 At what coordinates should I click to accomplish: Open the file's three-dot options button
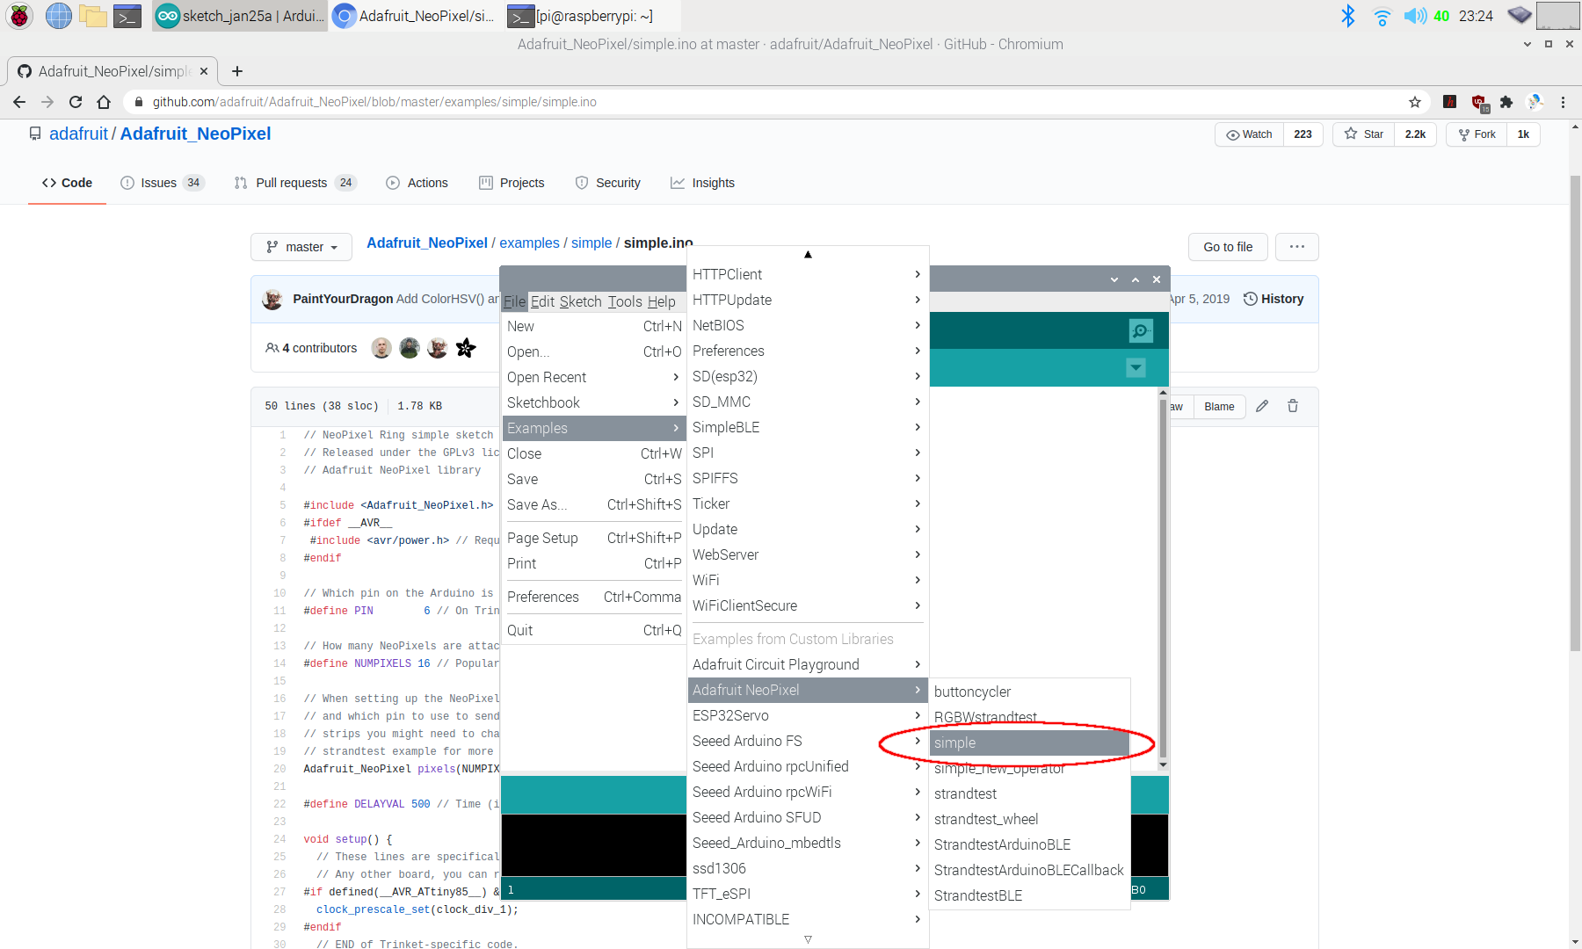pyautogui.click(x=1297, y=247)
